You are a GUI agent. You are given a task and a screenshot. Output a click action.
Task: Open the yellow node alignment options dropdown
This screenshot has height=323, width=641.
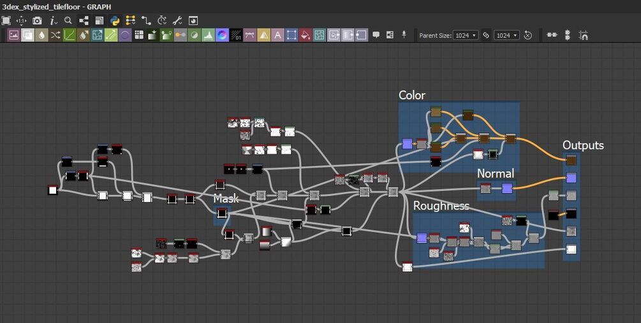tap(130, 20)
